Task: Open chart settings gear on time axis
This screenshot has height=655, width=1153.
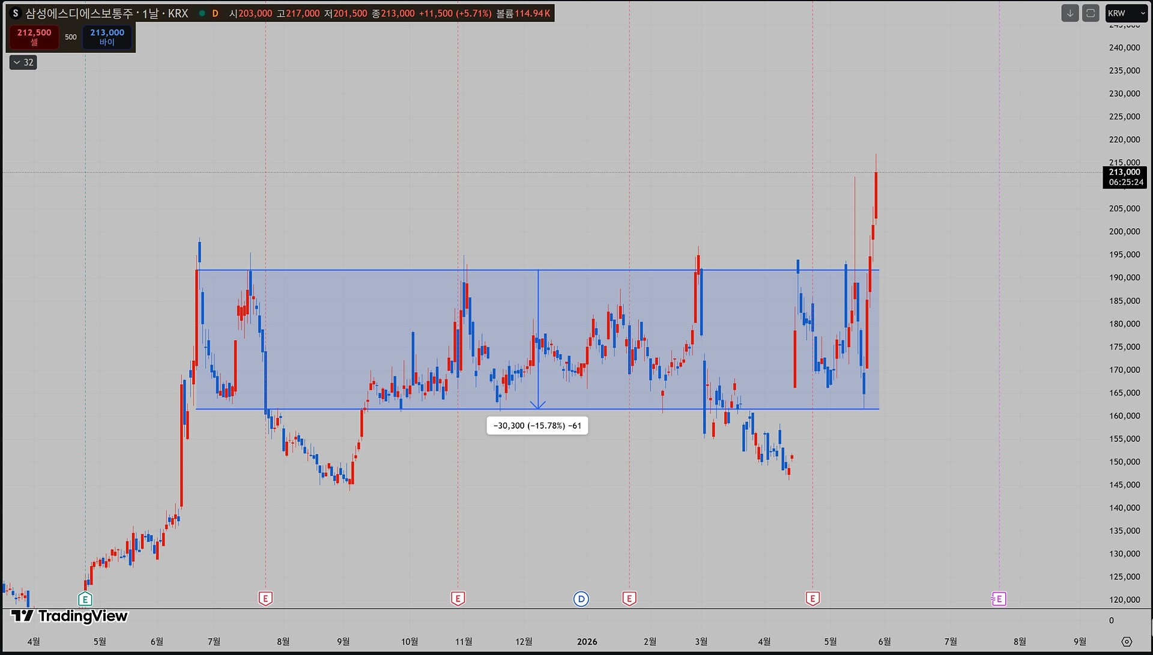Action: [1127, 641]
